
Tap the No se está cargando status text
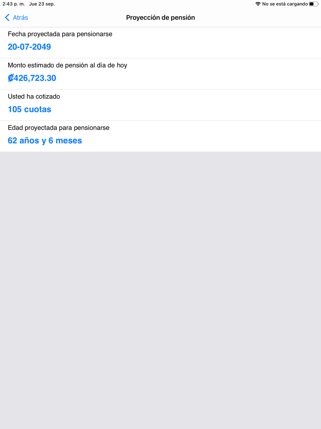[x=285, y=4]
